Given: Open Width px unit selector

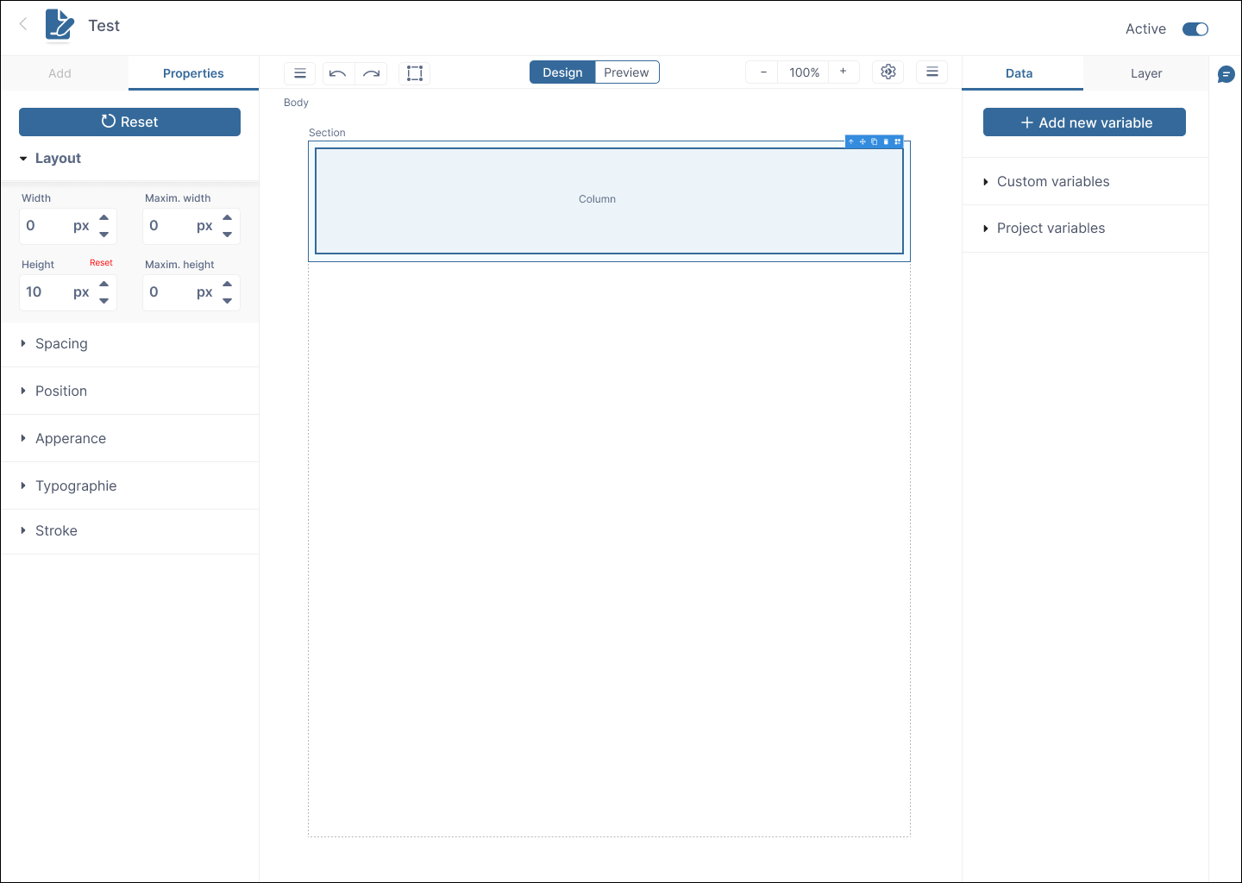Looking at the screenshot, I should coord(81,226).
